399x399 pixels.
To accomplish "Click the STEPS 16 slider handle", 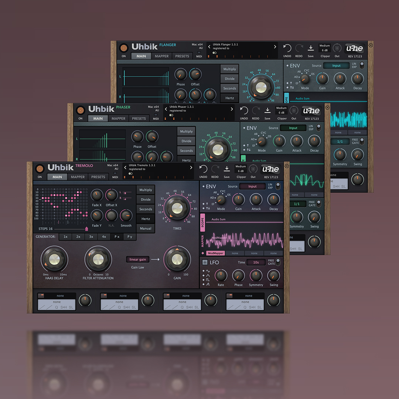I will [x=86, y=229].
